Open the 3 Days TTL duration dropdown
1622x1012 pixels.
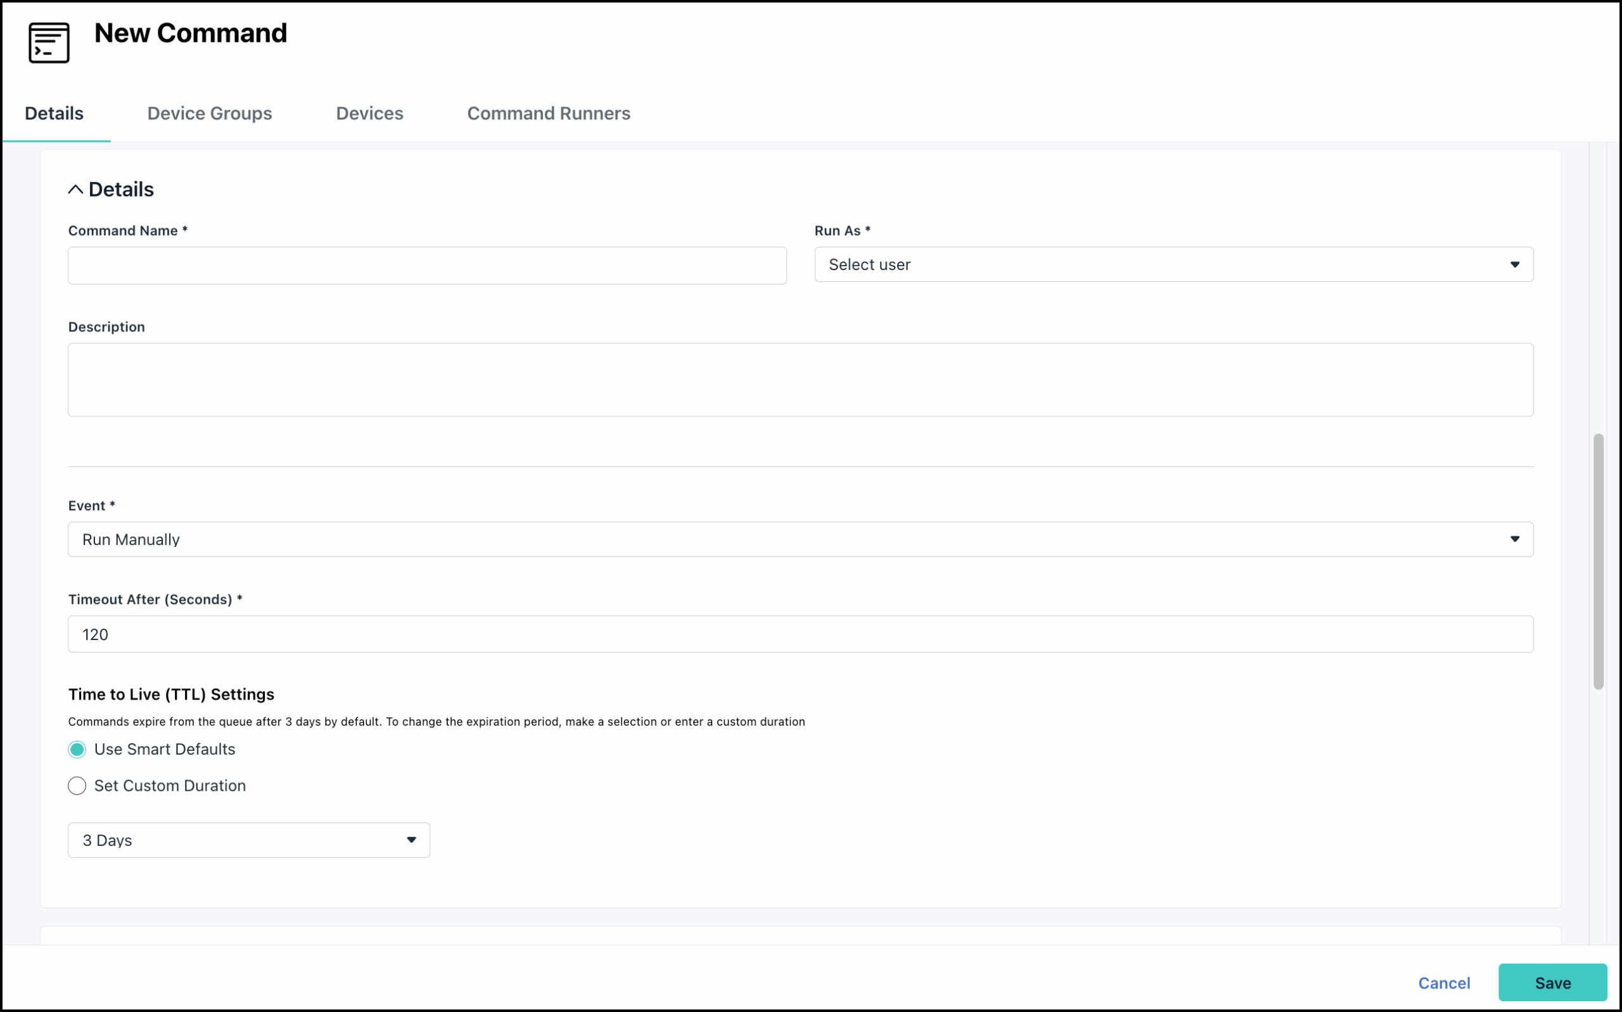(x=248, y=840)
